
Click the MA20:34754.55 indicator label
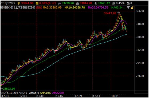click(x=98, y=7)
